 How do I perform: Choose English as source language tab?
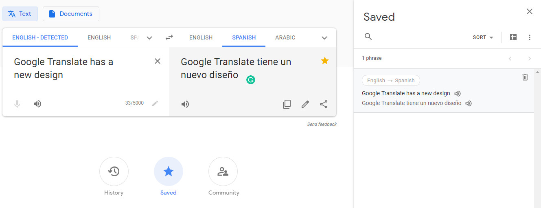[99, 37]
